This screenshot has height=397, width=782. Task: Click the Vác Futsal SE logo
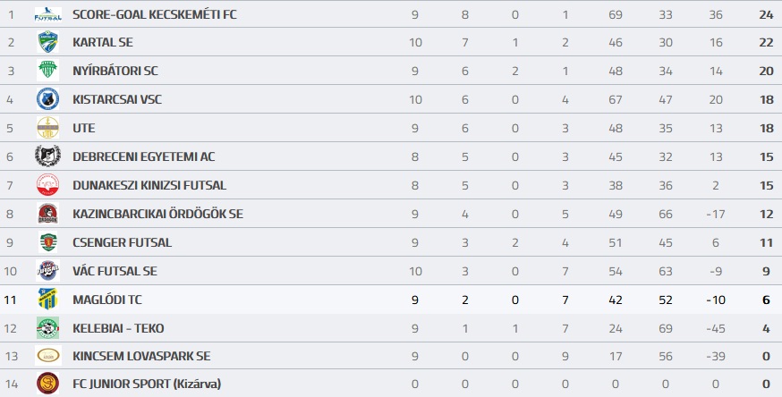[47, 271]
